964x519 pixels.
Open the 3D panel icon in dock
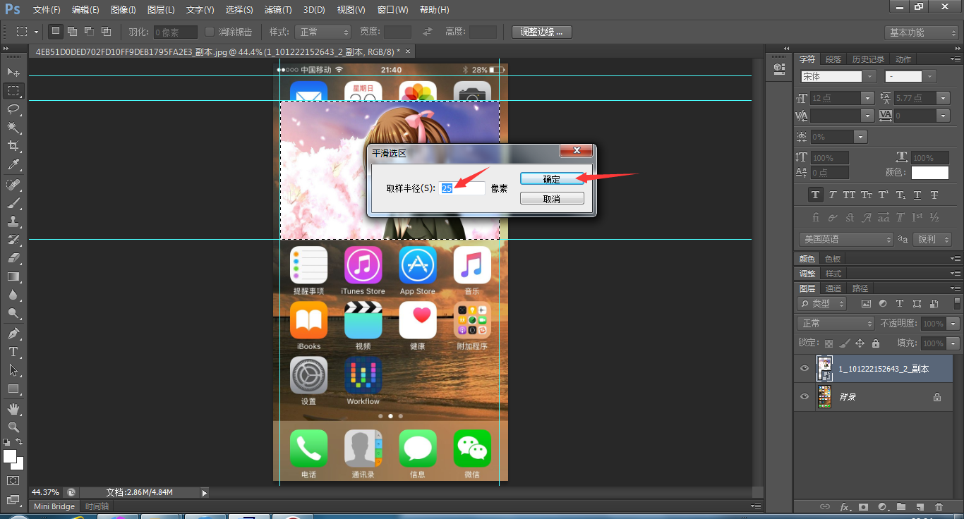pos(779,68)
